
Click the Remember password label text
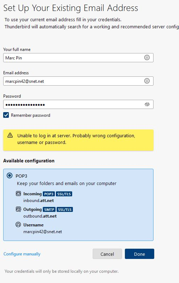click(30, 115)
